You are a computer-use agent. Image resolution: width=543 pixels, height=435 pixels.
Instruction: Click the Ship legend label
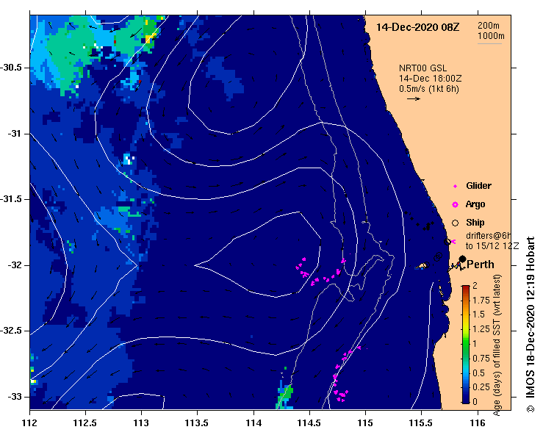[475, 223]
